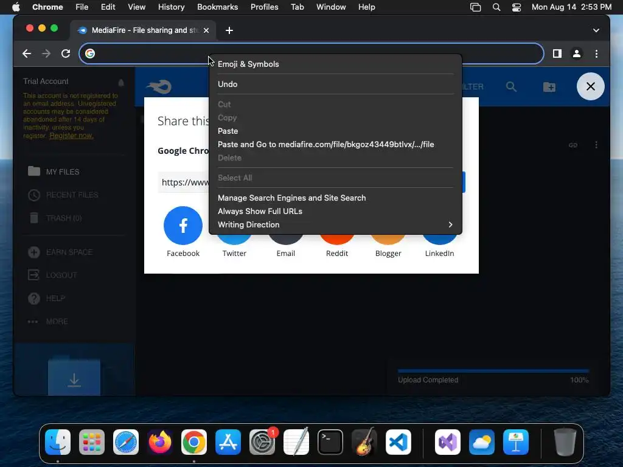Open TextEdit from the Dock
The image size is (623, 467).
click(x=296, y=442)
